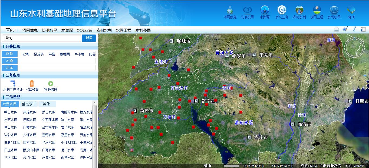Go to 首页 in menu bar
The width and height of the screenshot is (369, 168).
point(10,30)
